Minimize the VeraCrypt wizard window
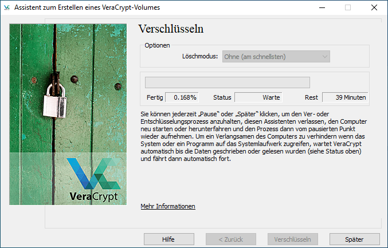This screenshot has height=248, width=388. 322,7
